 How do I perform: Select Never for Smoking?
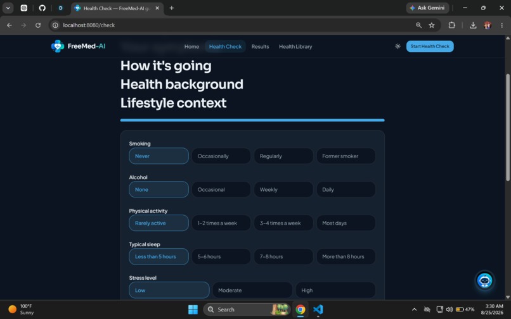[158, 156]
